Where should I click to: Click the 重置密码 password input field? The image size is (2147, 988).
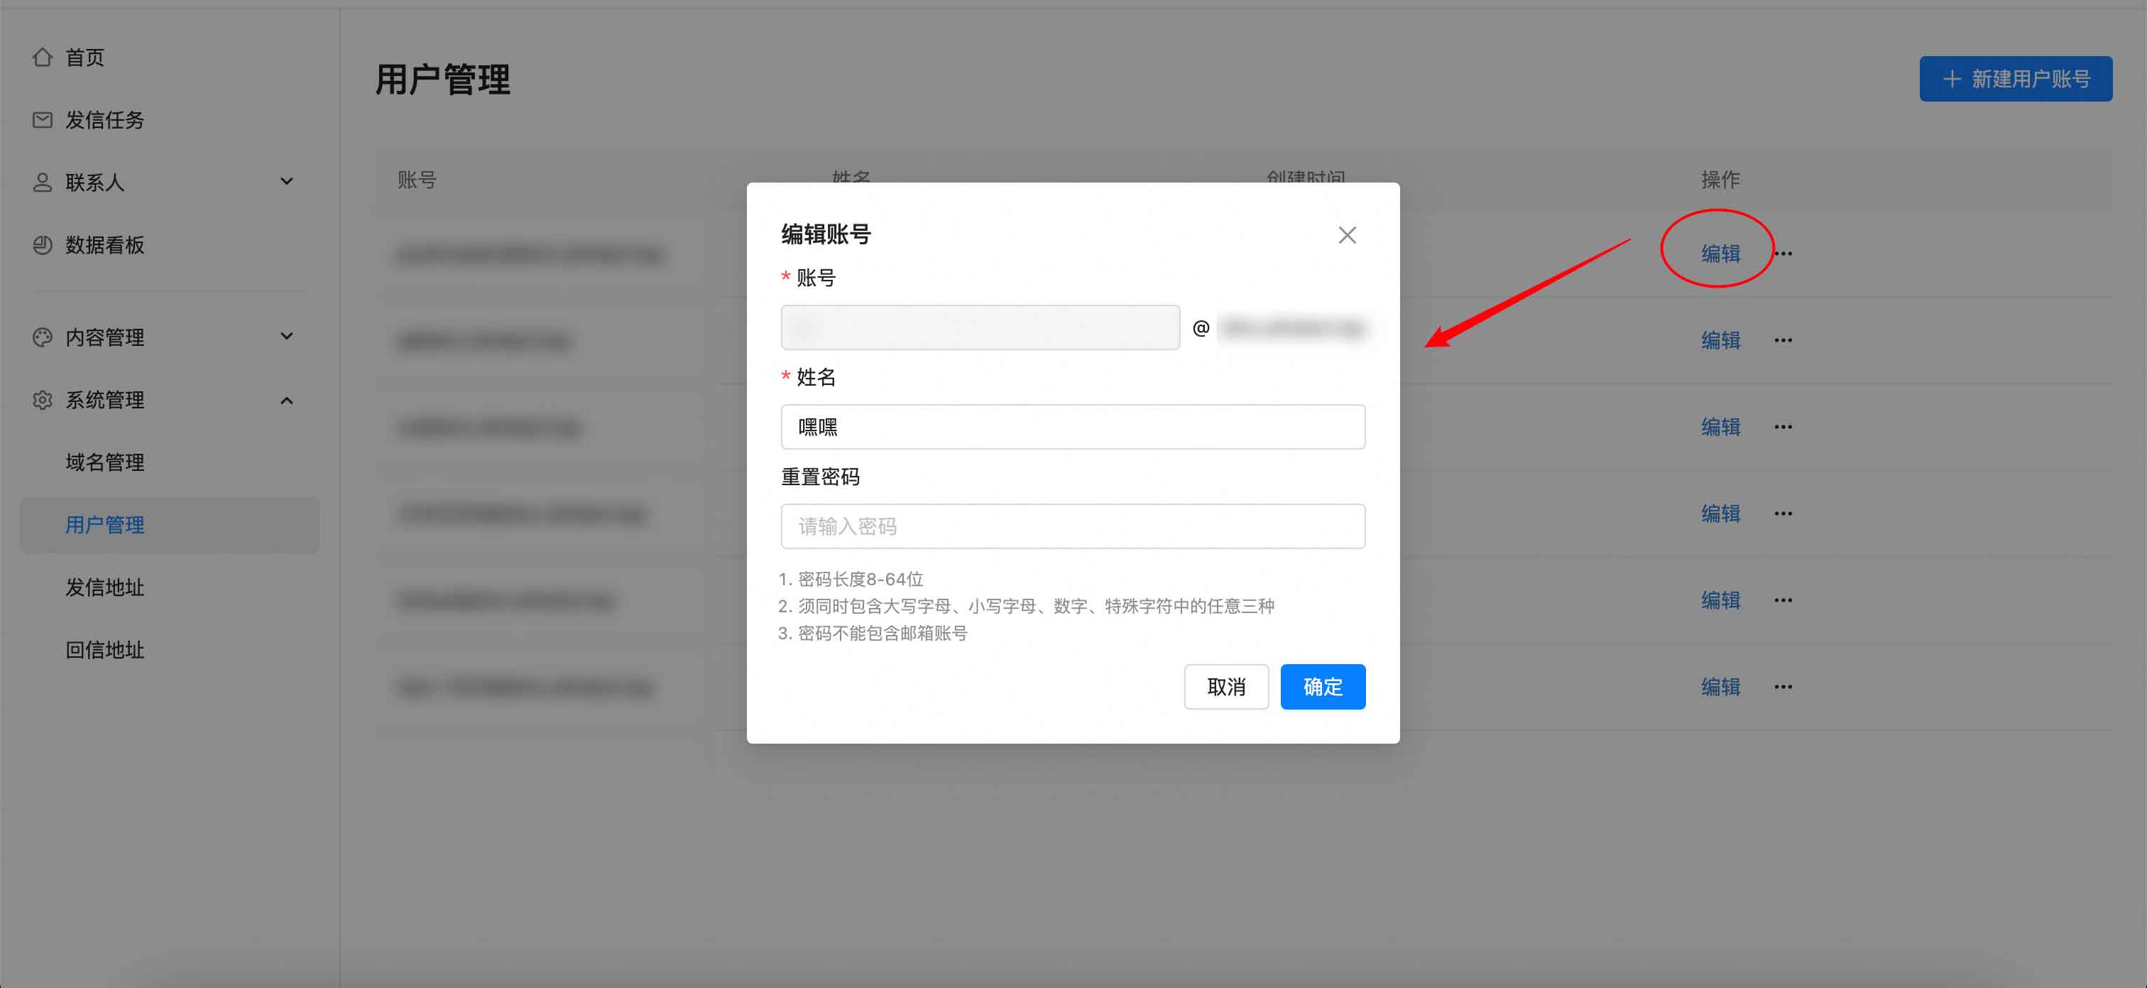(1072, 526)
